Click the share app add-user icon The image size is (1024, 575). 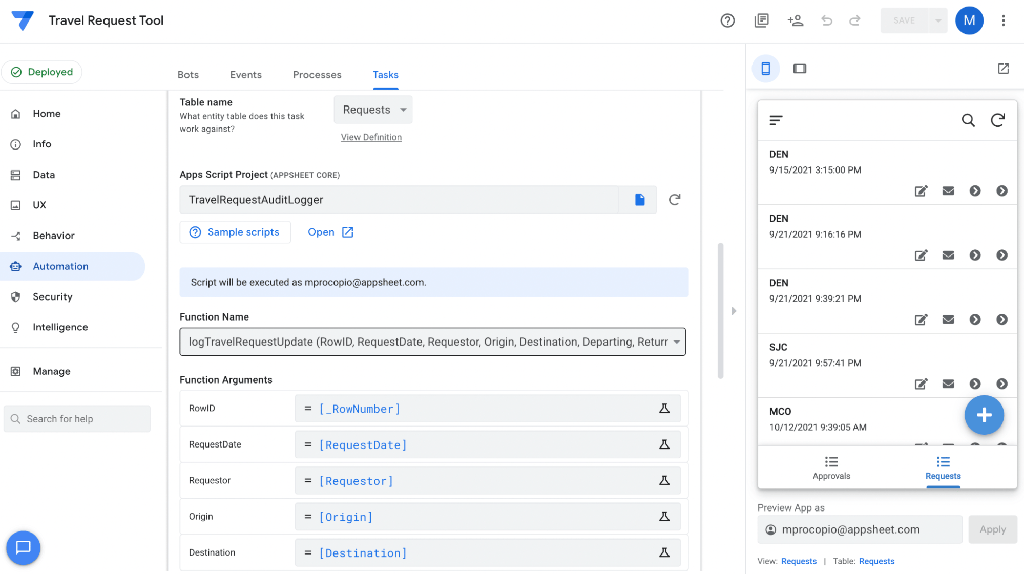pyautogui.click(x=795, y=20)
